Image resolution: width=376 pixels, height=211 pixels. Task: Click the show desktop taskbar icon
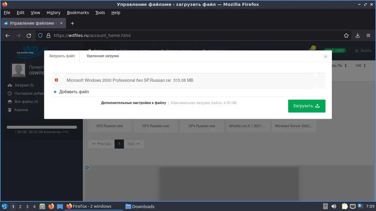[60, 206]
